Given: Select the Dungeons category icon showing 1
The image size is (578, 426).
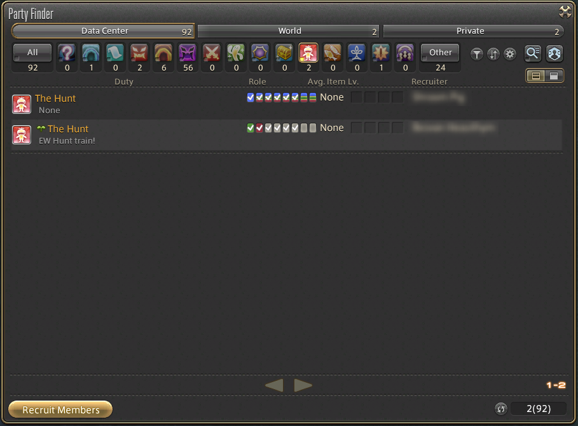Looking at the screenshot, I should [91, 53].
